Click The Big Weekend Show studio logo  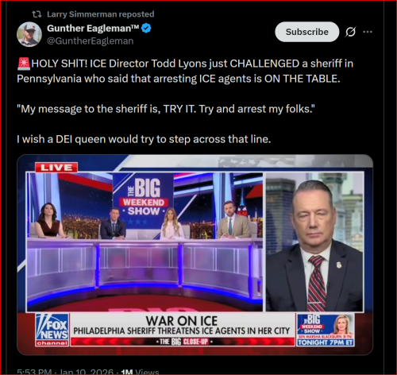pos(144,198)
